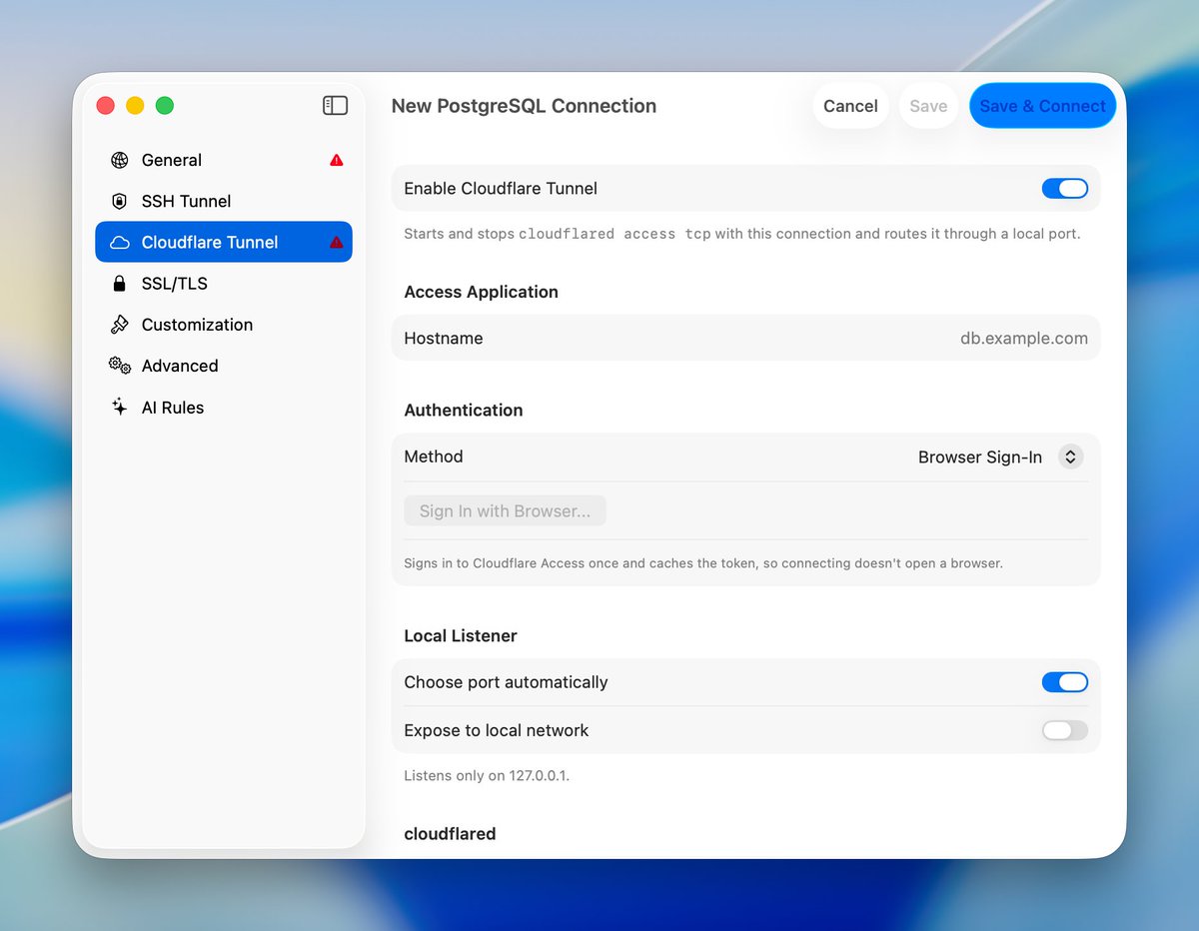Open the Method dropdown Browser Sign-In
Image resolution: width=1199 pixels, height=931 pixels.
tap(1000, 457)
